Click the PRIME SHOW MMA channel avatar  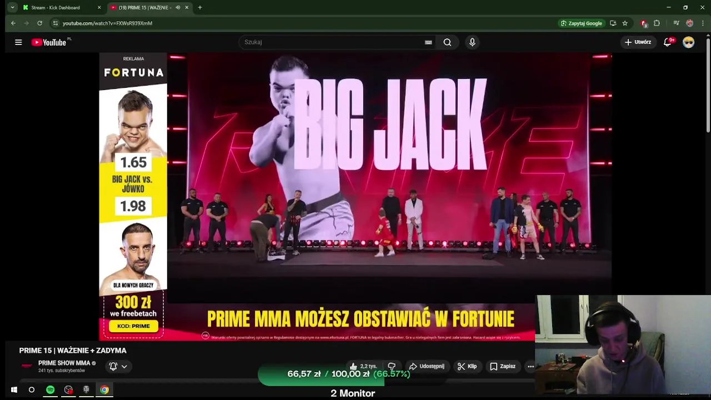26,366
